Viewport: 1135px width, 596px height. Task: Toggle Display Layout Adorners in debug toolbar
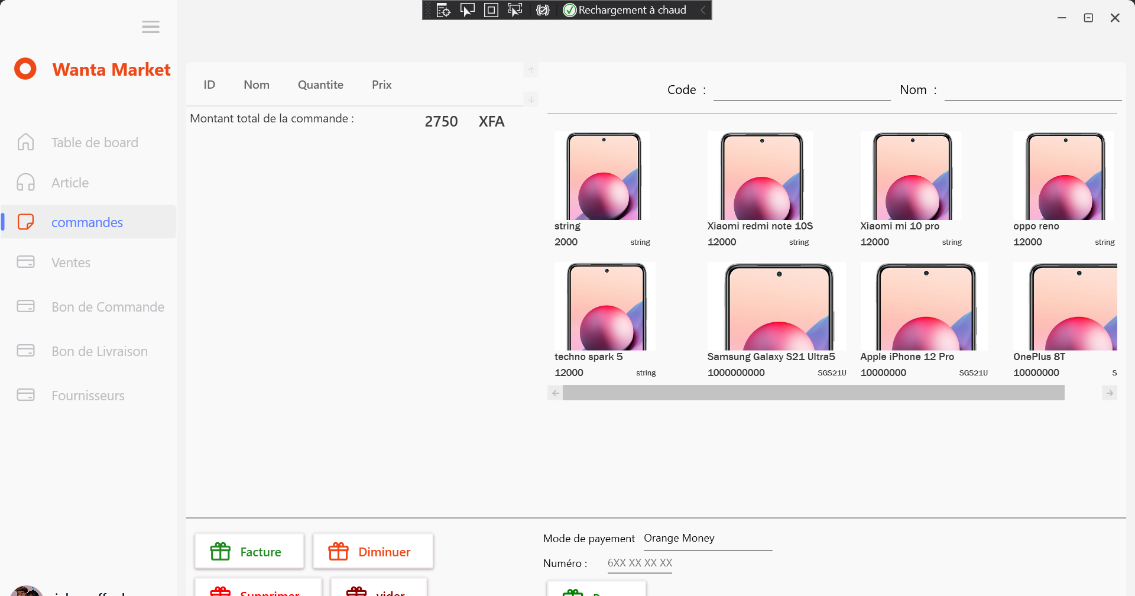(x=491, y=10)
